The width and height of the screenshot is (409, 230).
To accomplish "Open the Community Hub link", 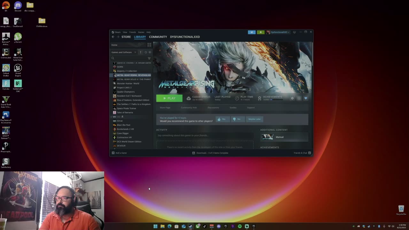I will tap(189, 108).
